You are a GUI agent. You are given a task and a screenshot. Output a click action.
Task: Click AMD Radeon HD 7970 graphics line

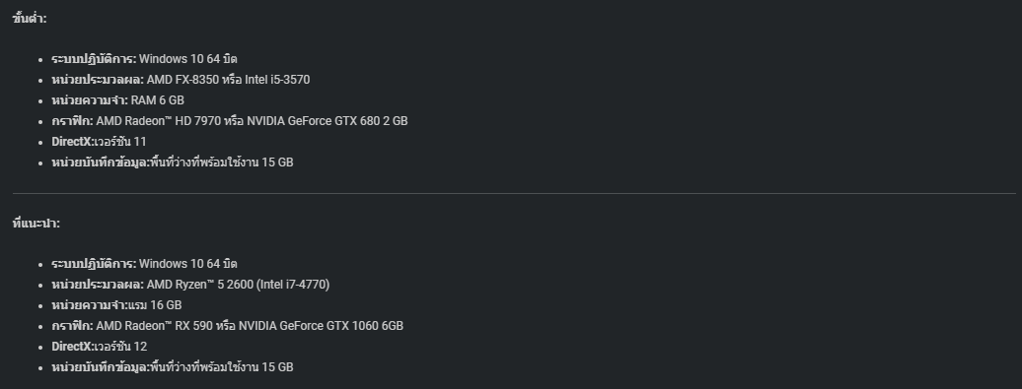point(230,121)
